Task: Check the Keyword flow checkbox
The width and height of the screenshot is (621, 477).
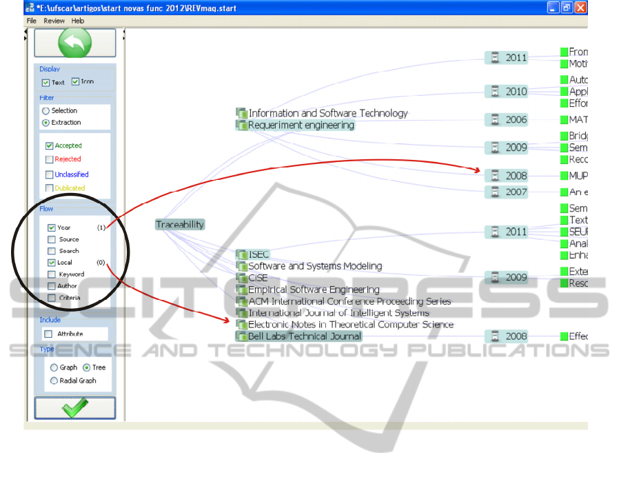Action: pos(52,274)
